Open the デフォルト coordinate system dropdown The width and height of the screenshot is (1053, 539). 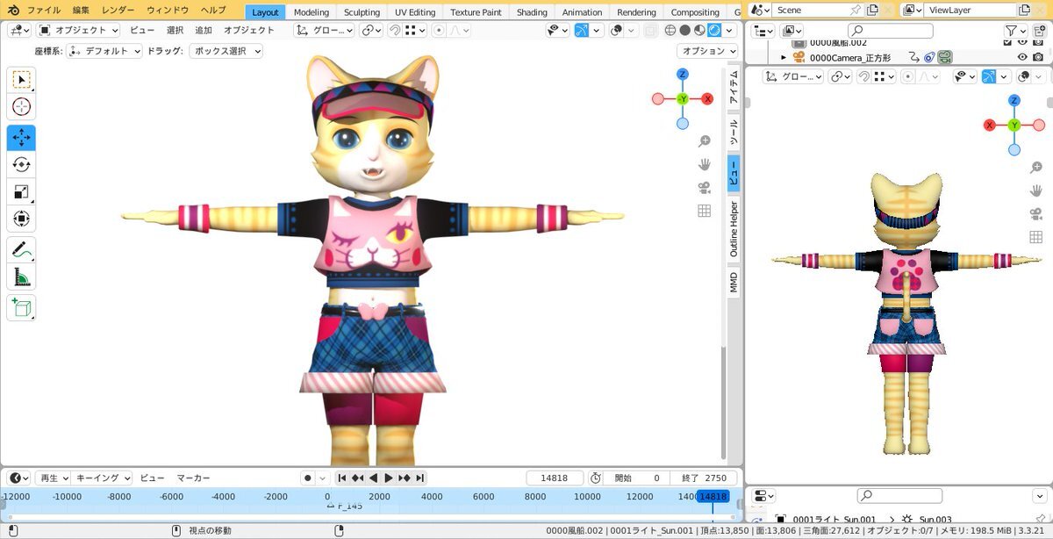pyautogui.click(x=104, y=51)
